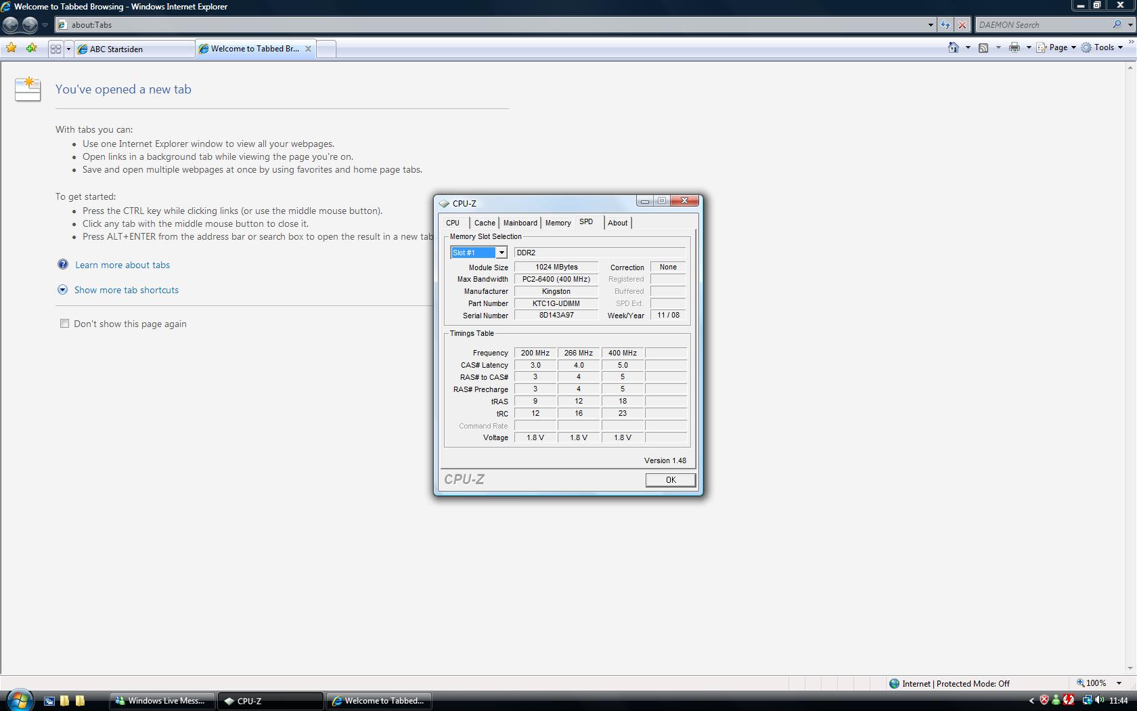The image size is (1137, 711).
Task: Click the Home icon in the command bar
Action: [x=954, y=47]
